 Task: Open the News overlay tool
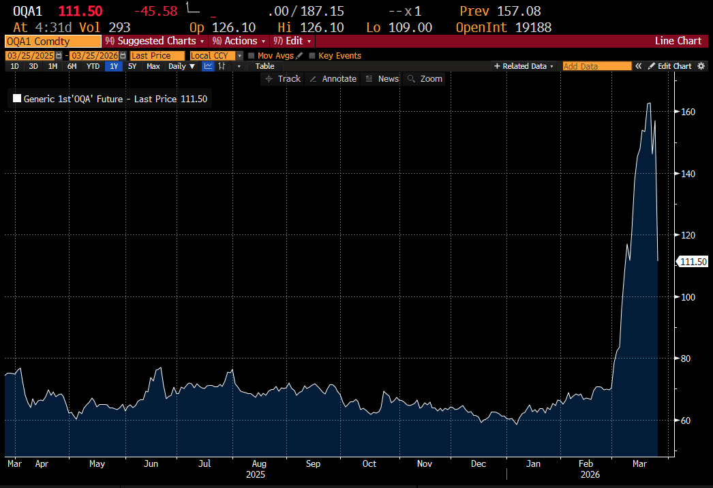click(382, 78)
